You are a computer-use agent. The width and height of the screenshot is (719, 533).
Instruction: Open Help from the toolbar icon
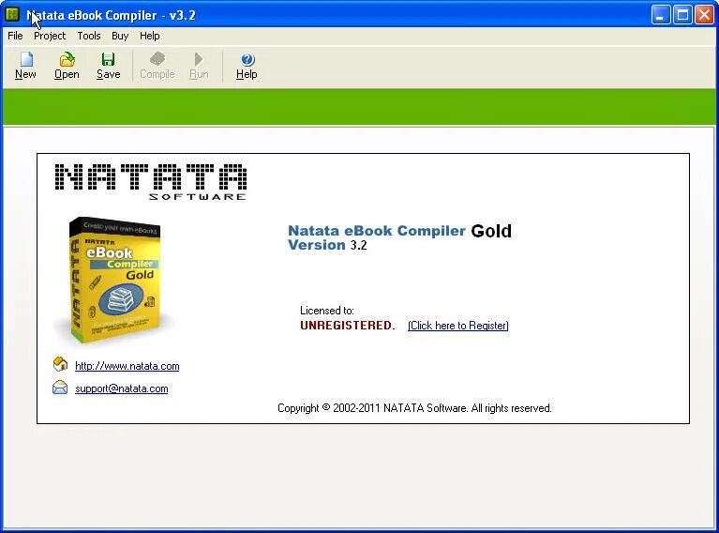point(247,66)
